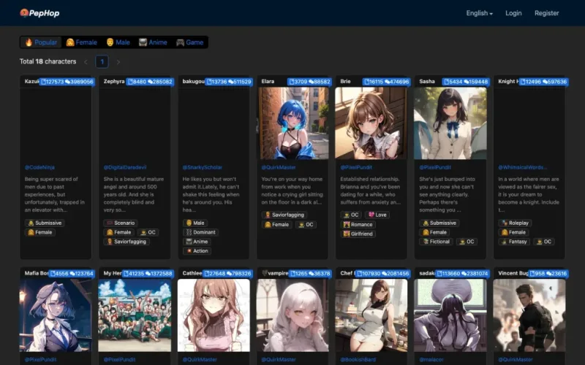Viewport: 585px width, 365px height.
Task: Visit creator @CodeNinja profile
Action: [39, 168]
